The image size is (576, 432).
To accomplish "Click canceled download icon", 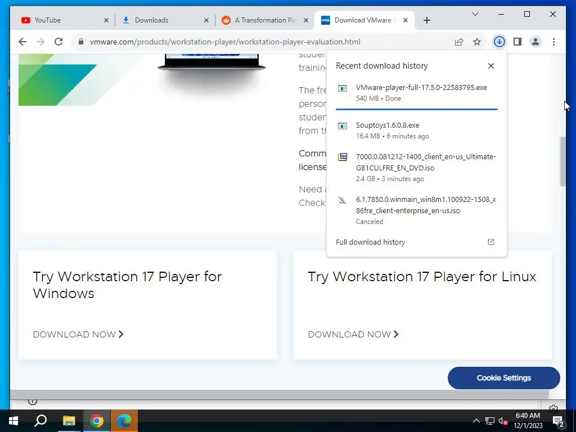I will click(343, 200).
